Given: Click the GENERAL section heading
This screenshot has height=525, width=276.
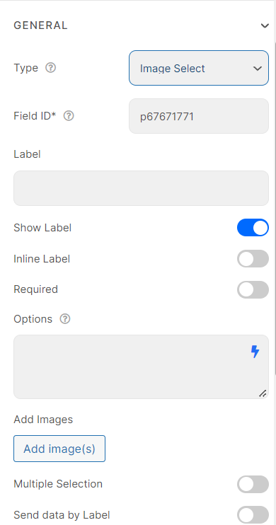Looking at the screenshot, I should [40, 25].
